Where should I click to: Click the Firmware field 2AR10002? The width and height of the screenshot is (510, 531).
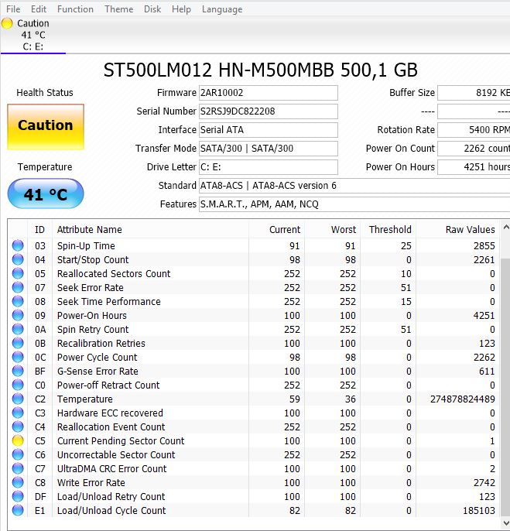click(x=269, y=93)
